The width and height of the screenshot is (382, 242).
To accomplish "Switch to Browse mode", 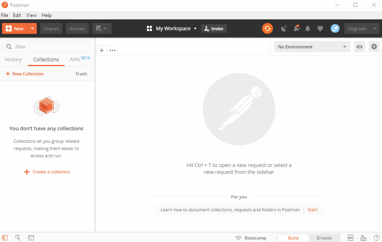I will coord(324,238).
